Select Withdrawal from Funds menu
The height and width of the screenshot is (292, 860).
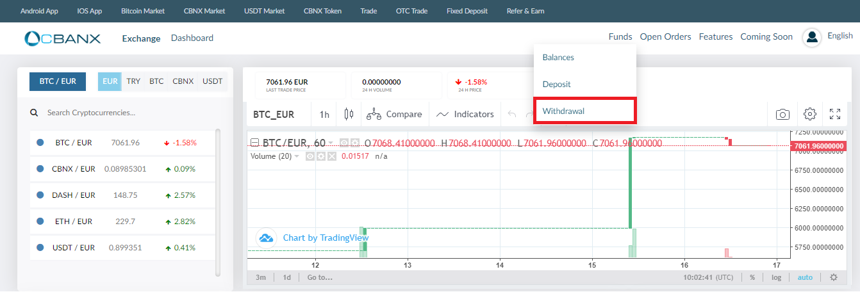585,111
